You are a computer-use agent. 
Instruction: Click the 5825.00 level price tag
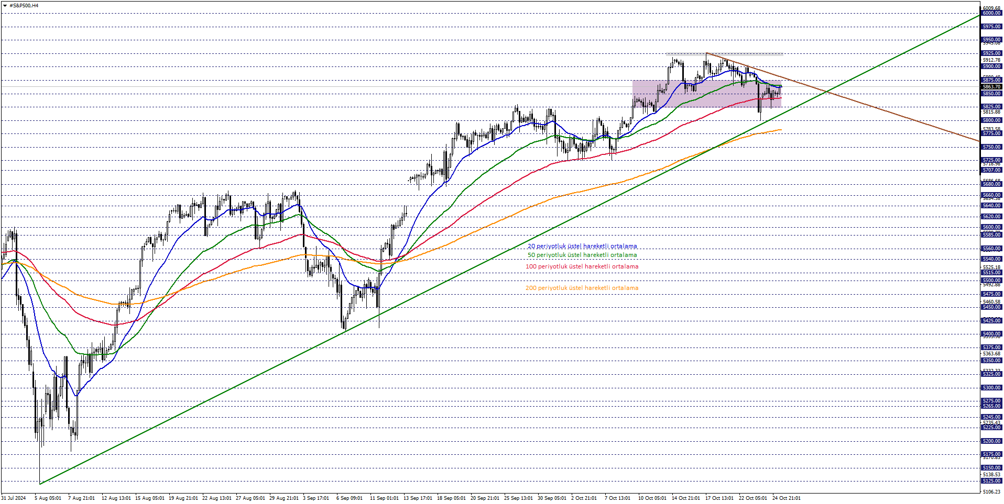click(991, 107)
